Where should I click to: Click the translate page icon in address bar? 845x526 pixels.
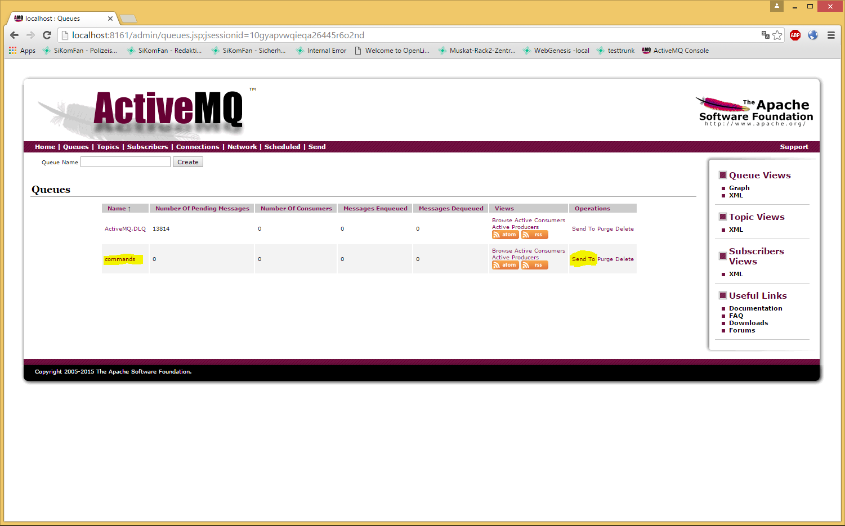coord(765,35)
